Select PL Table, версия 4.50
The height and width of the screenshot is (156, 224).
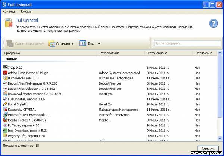pos(24,125)
